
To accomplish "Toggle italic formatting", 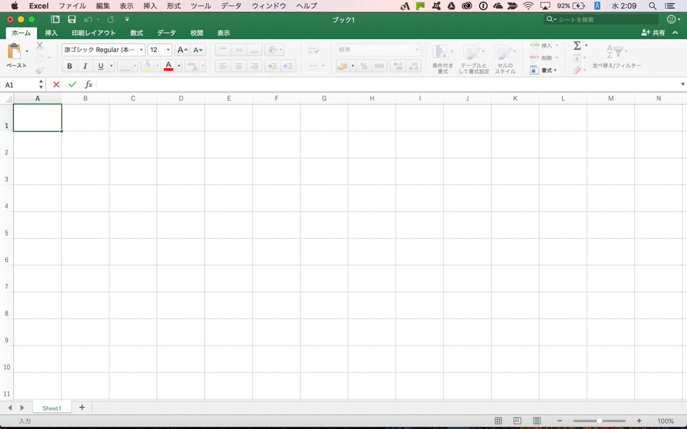I will (x=85, y=66).
